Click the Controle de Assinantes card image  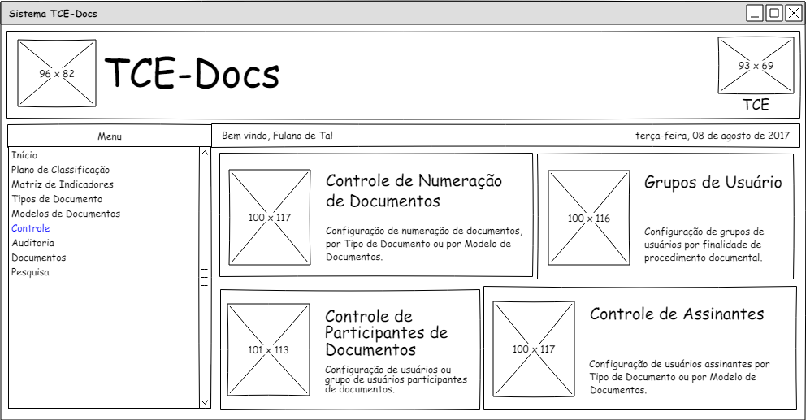(533, 349)
